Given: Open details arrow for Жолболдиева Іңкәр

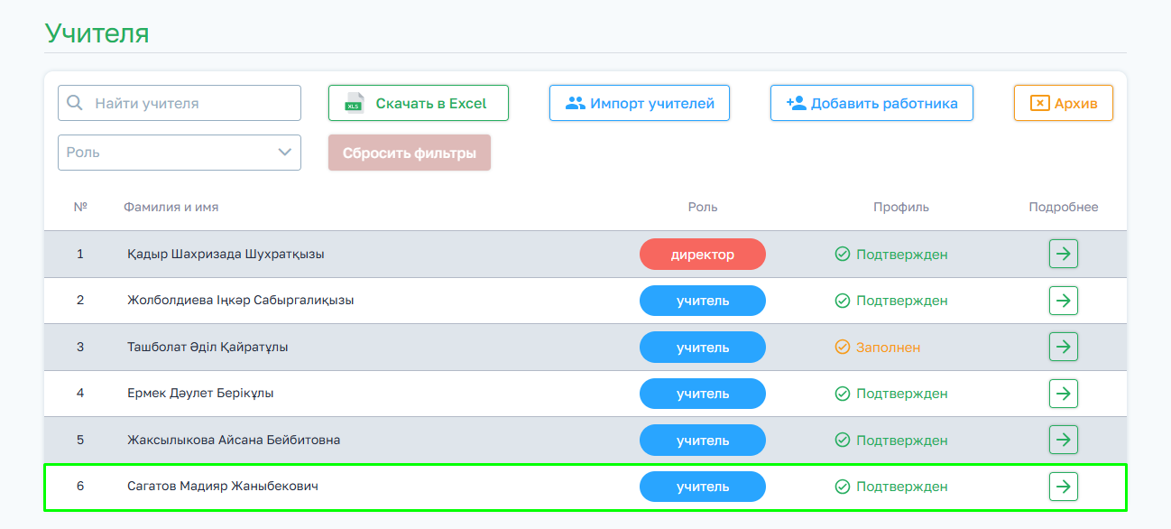Looking at the screenshot, I should coord(1064,301).
